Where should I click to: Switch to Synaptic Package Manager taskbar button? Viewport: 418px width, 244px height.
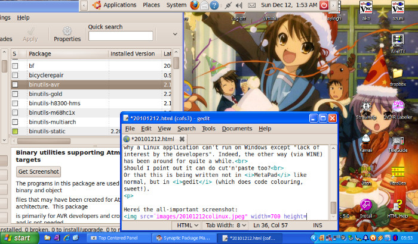click(x=184, y=237)
